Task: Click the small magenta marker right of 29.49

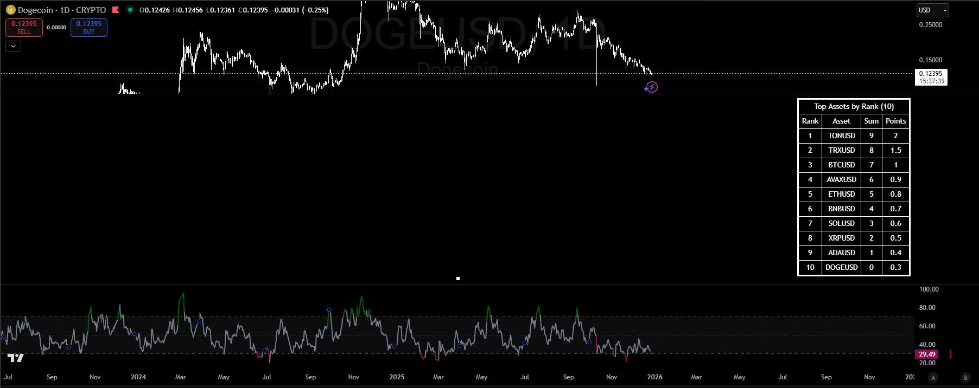Action: pyautogui.click(x=950, y=354)
